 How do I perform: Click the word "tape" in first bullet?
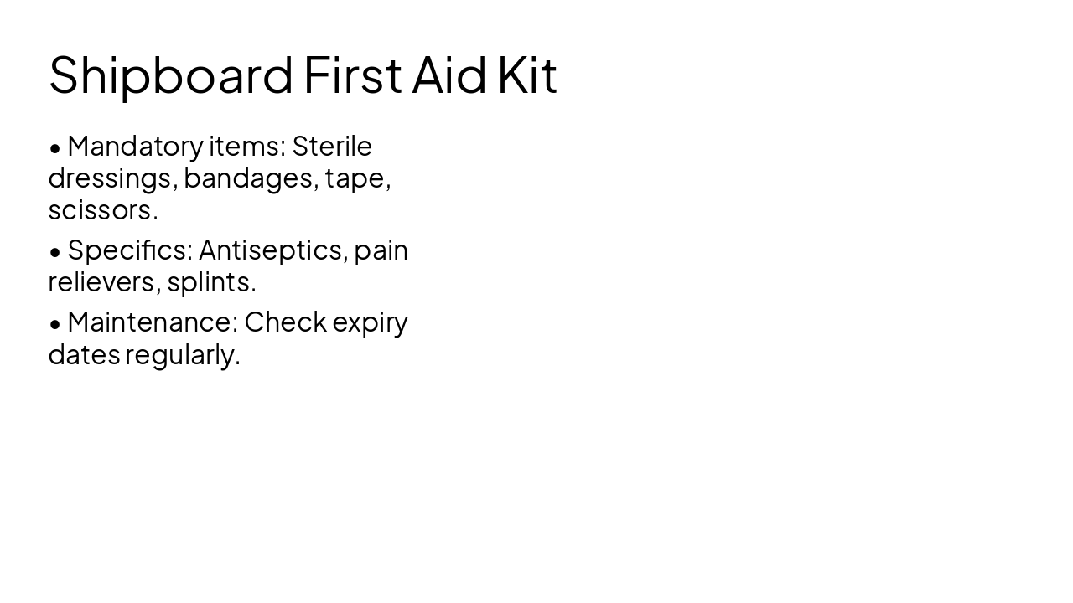click(355, 178)
